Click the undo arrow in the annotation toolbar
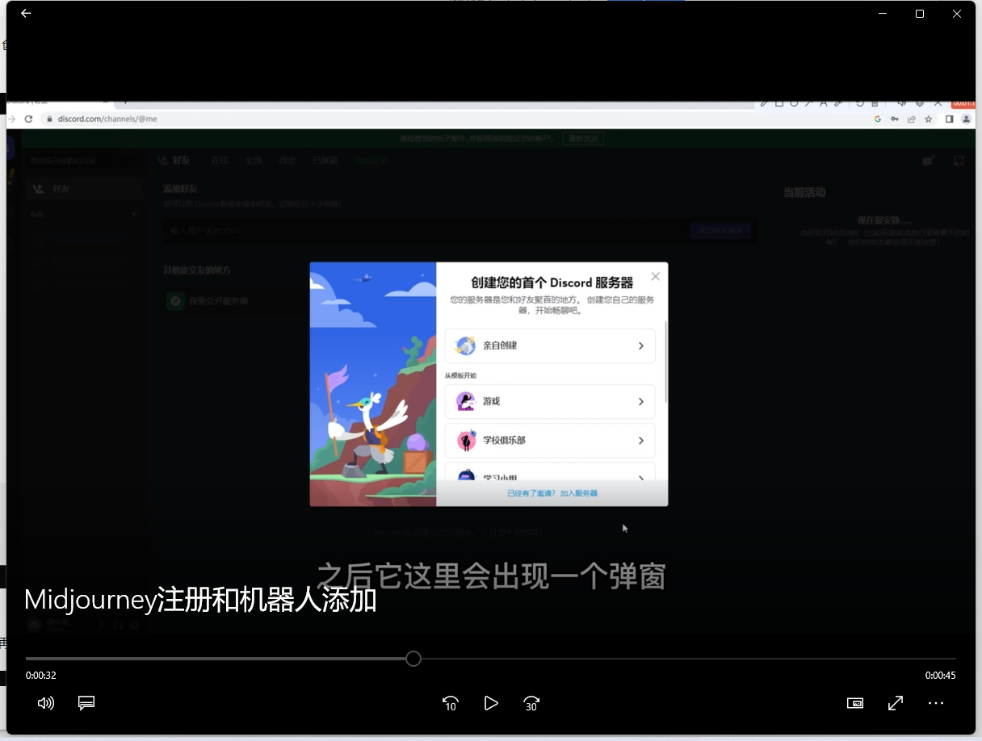 coord(859,103)
